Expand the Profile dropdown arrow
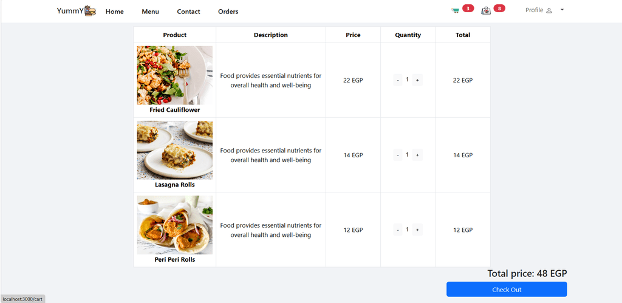This screenshot has height=303, width=622. (x=562, y=10)
